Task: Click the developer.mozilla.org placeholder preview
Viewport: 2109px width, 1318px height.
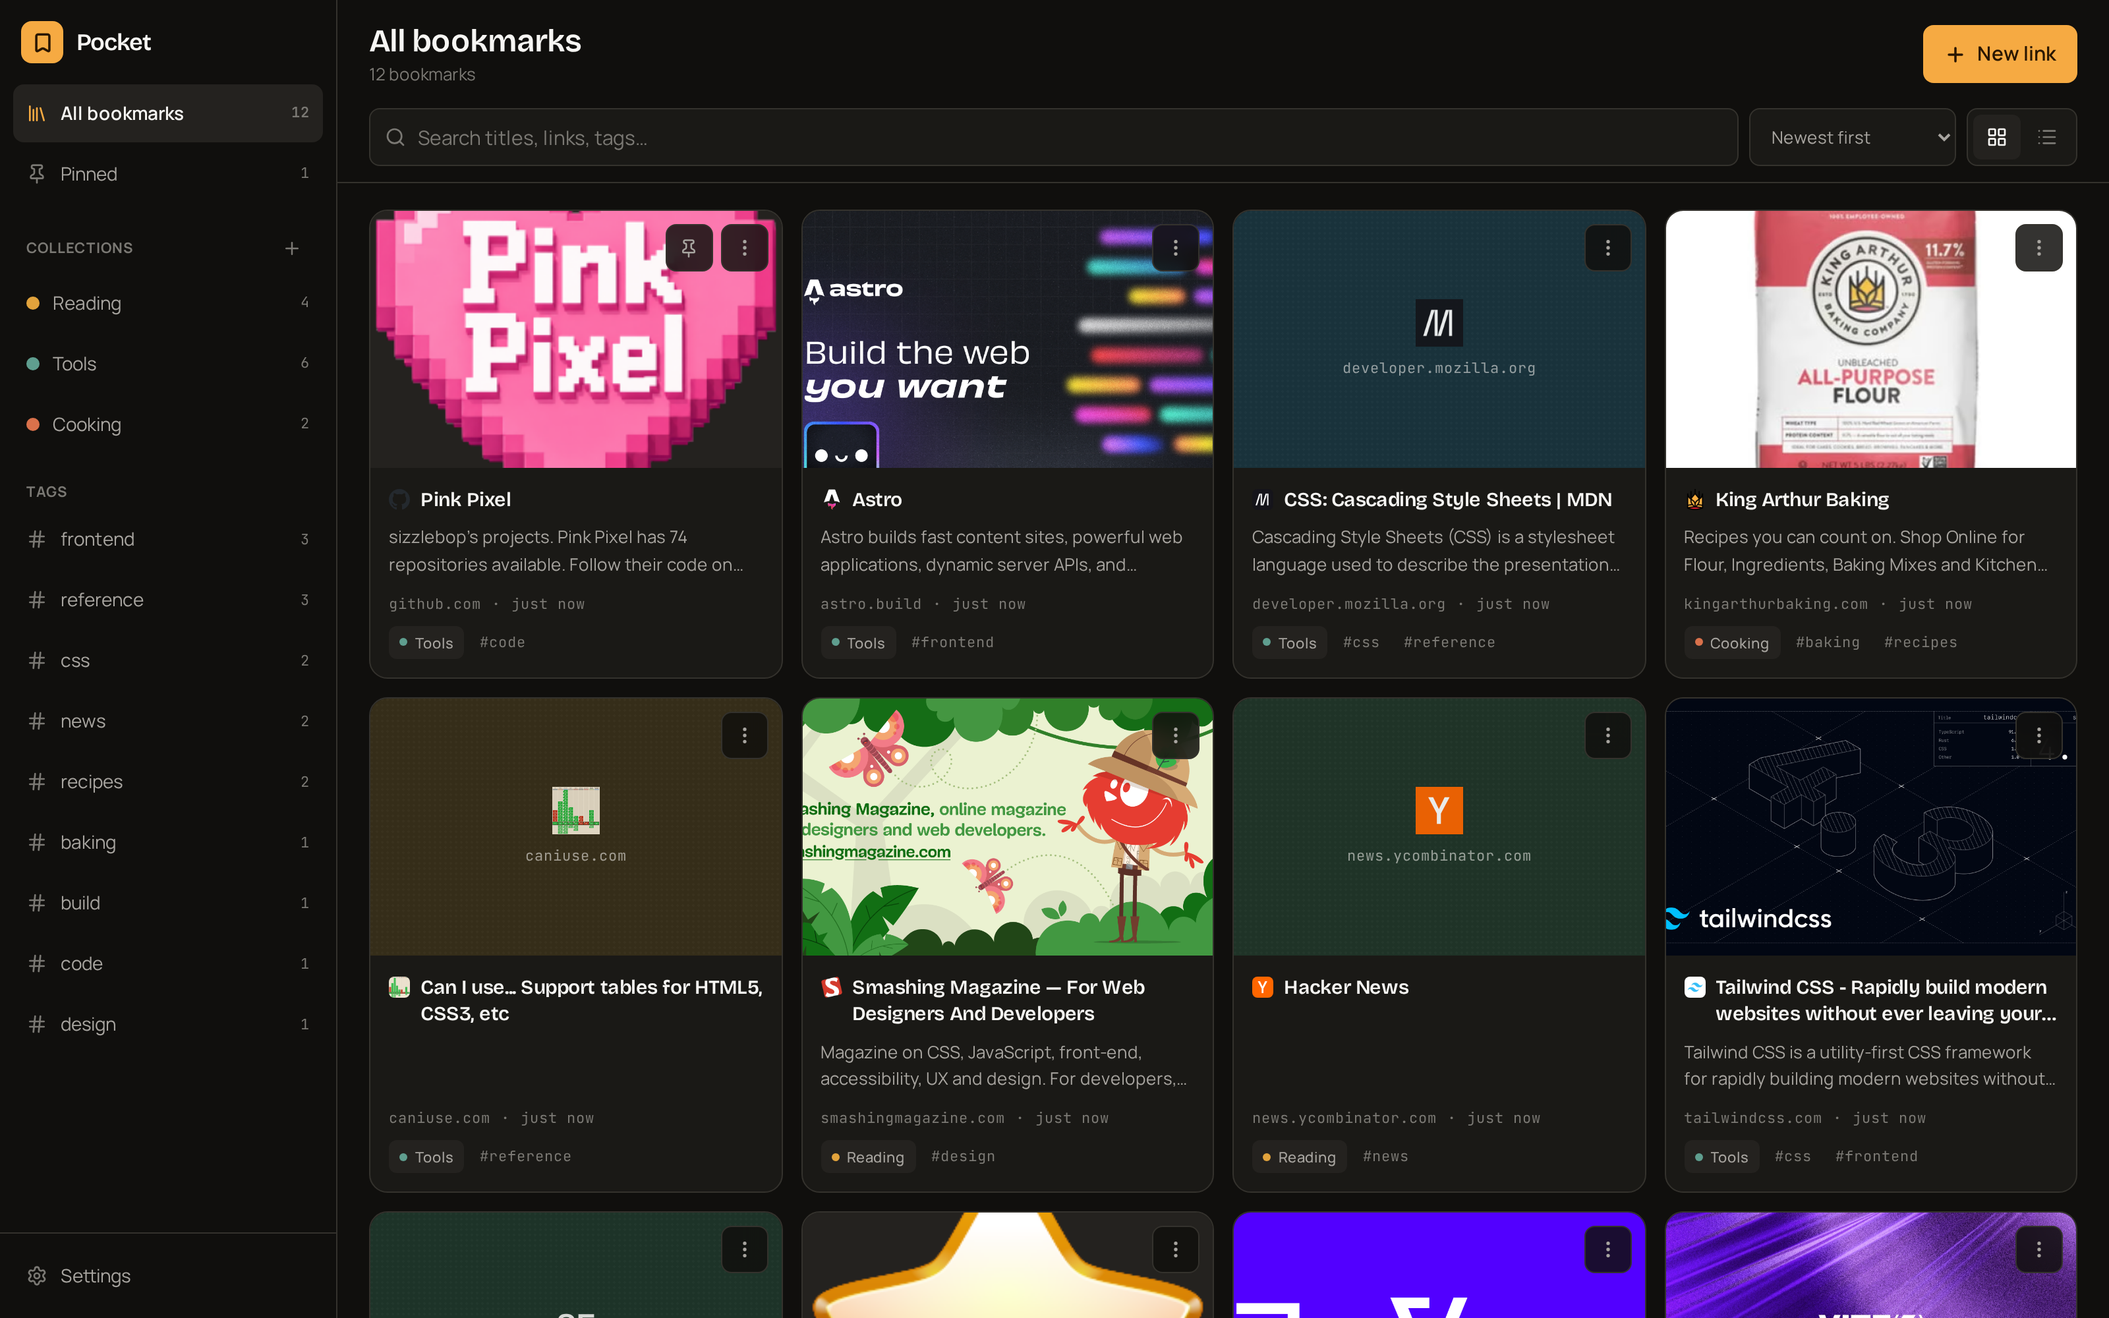Action: pyautogui.click(x=1439, y=339)
